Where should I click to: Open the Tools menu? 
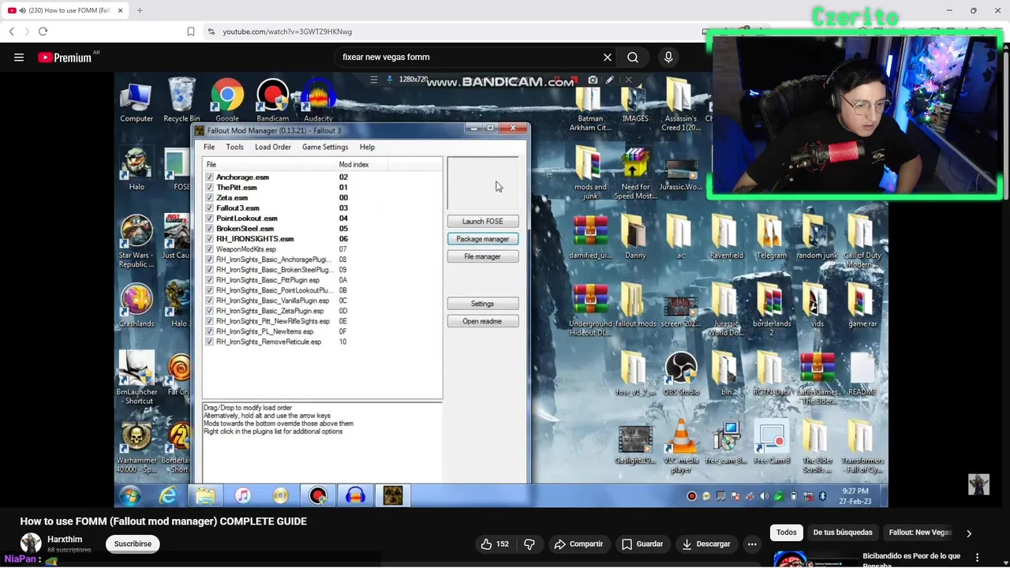point(234,147)
